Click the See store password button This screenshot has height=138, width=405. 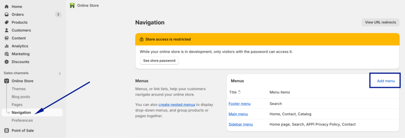click(x=159, y=61)
